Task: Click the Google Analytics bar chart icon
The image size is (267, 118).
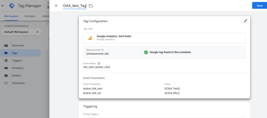Action: point(90,38)
